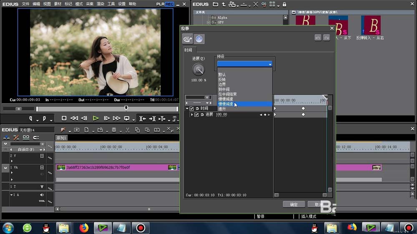
Task: Toggle the group/link mode icon
Action: (26, 137)
